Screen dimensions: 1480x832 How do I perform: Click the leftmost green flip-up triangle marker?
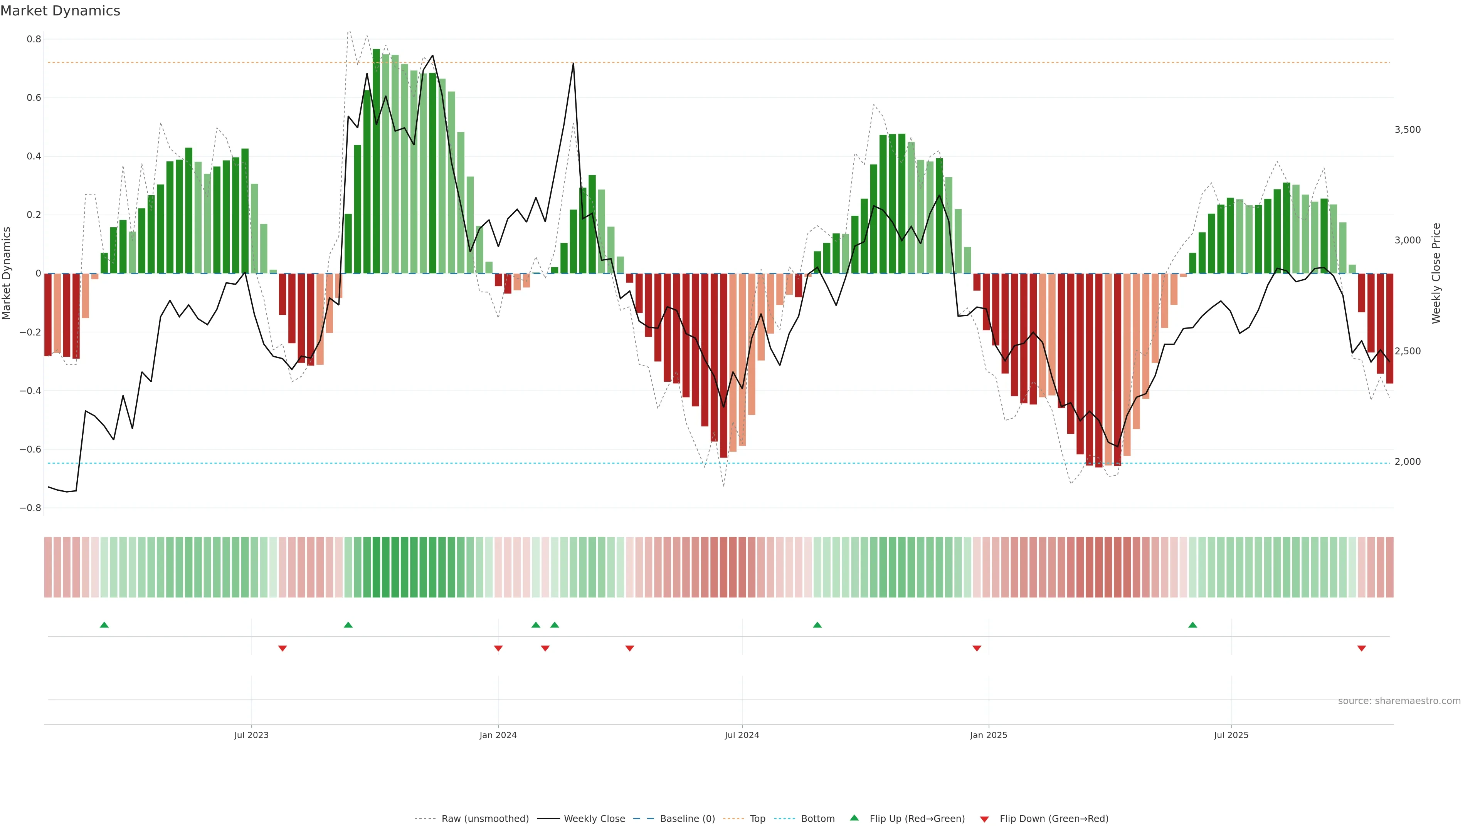104,625
